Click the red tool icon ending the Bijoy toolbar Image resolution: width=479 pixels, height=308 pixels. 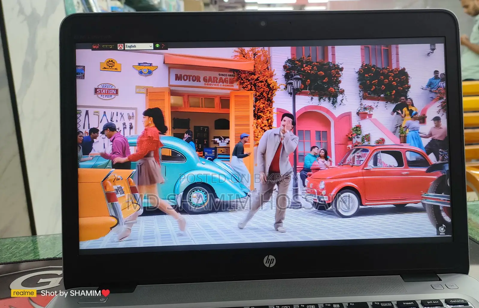tap(163, 46)
